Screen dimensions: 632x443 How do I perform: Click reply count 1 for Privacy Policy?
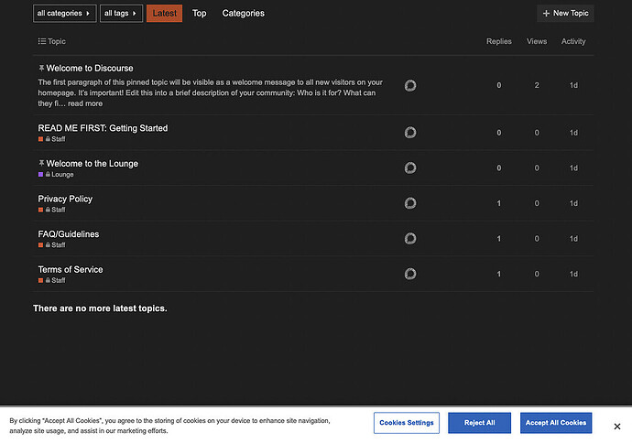click(498, 203)
